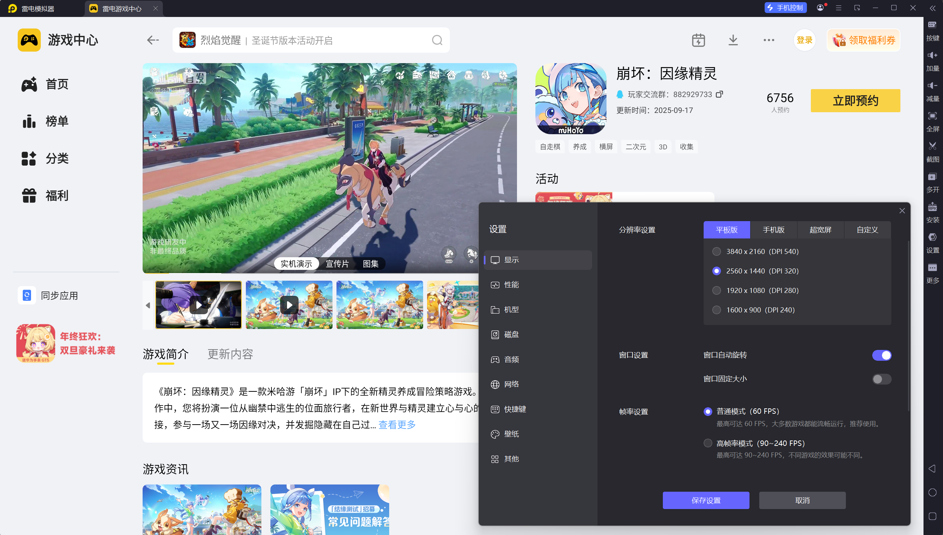Switch to the 手机版 resolution tab
The image size is (943, 535).
(x=774, y=230)
